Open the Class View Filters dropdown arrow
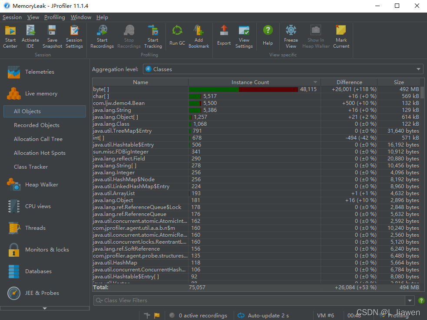Viewport: 427px width, 320px height. tap(410, 300)
